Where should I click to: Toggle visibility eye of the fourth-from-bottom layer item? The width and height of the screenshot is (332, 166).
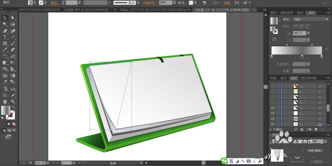pyautogui.click(x=273, y=108)
